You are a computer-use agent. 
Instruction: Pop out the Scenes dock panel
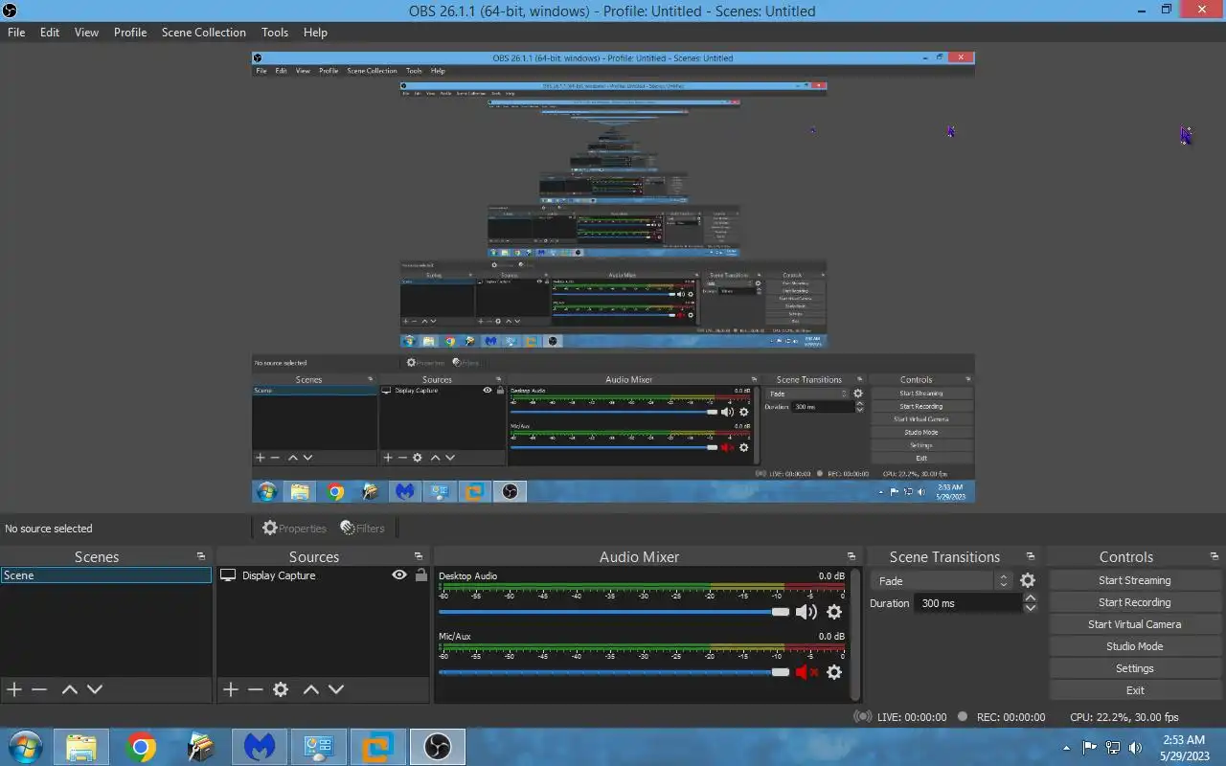(201, 556)
